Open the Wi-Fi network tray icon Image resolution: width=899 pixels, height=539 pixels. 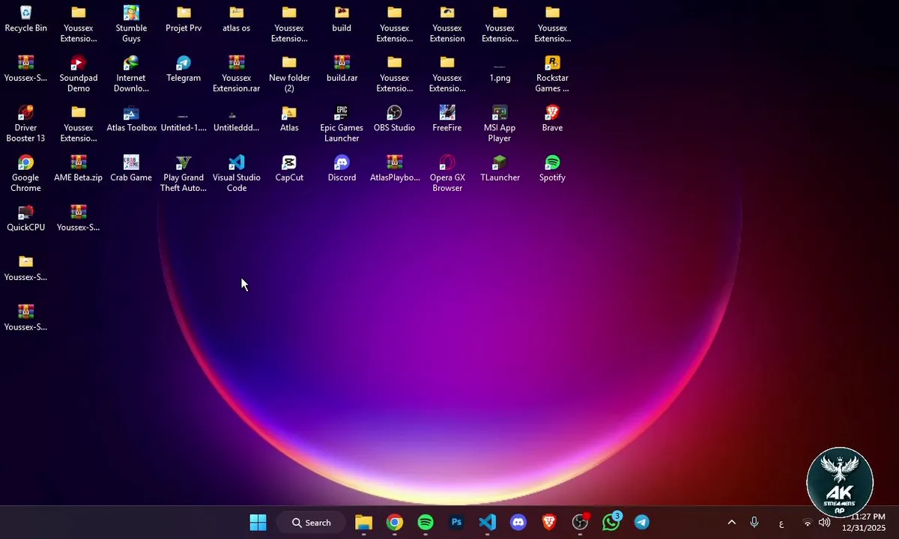(x=808, y=523)
